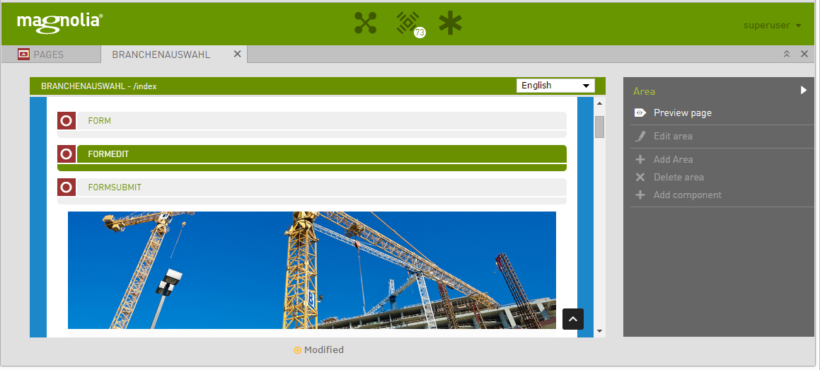Switch to the PAGES tab
820x370 pixels.
(51, 54)
